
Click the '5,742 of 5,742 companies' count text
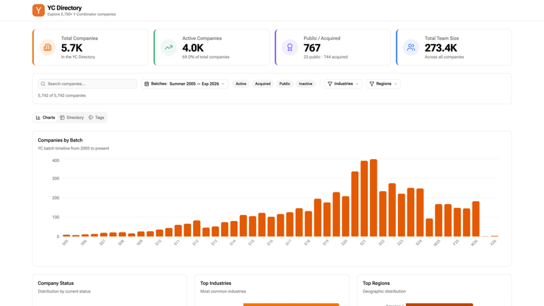[x=62, y=95]
